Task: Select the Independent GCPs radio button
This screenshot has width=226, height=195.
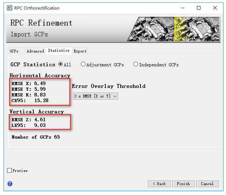Action: coord(136,64)
